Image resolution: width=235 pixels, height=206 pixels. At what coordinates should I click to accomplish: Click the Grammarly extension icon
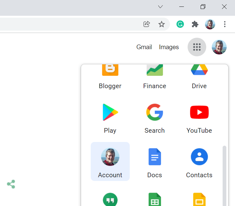pos(180,24)
